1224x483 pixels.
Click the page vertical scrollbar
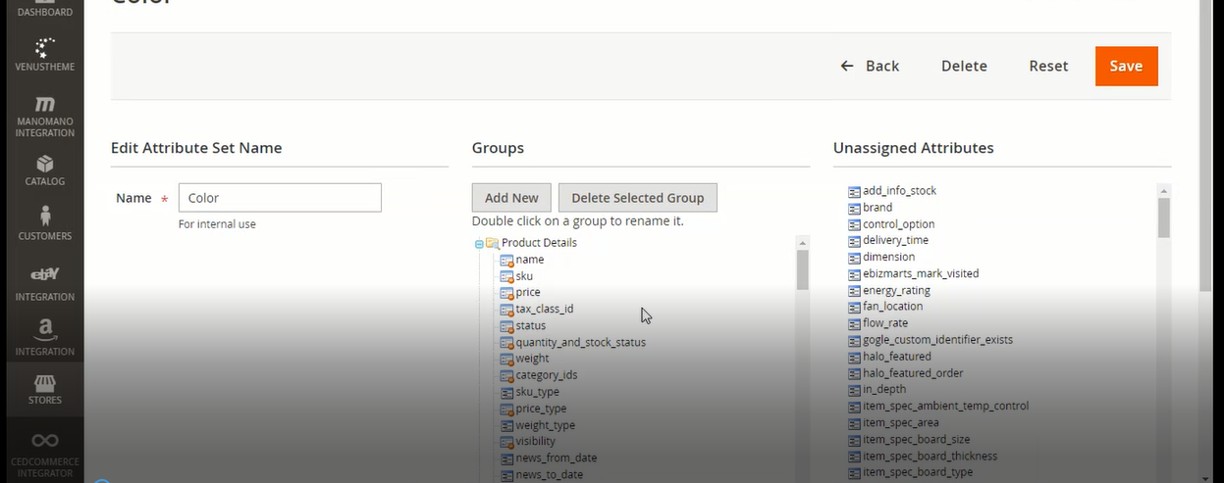point(1206,147)
